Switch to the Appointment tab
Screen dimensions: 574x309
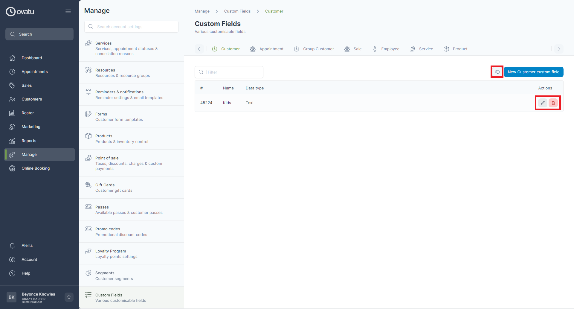click(x=267, y=49)
